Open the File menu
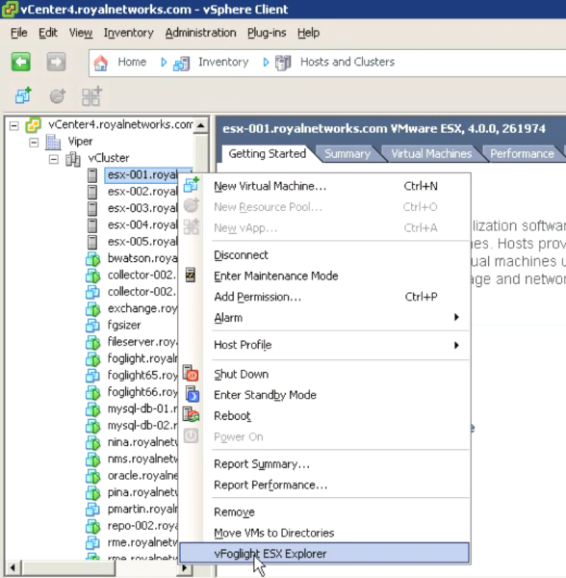This screenshot has height=578, width=566. click(x=19, y=33)
